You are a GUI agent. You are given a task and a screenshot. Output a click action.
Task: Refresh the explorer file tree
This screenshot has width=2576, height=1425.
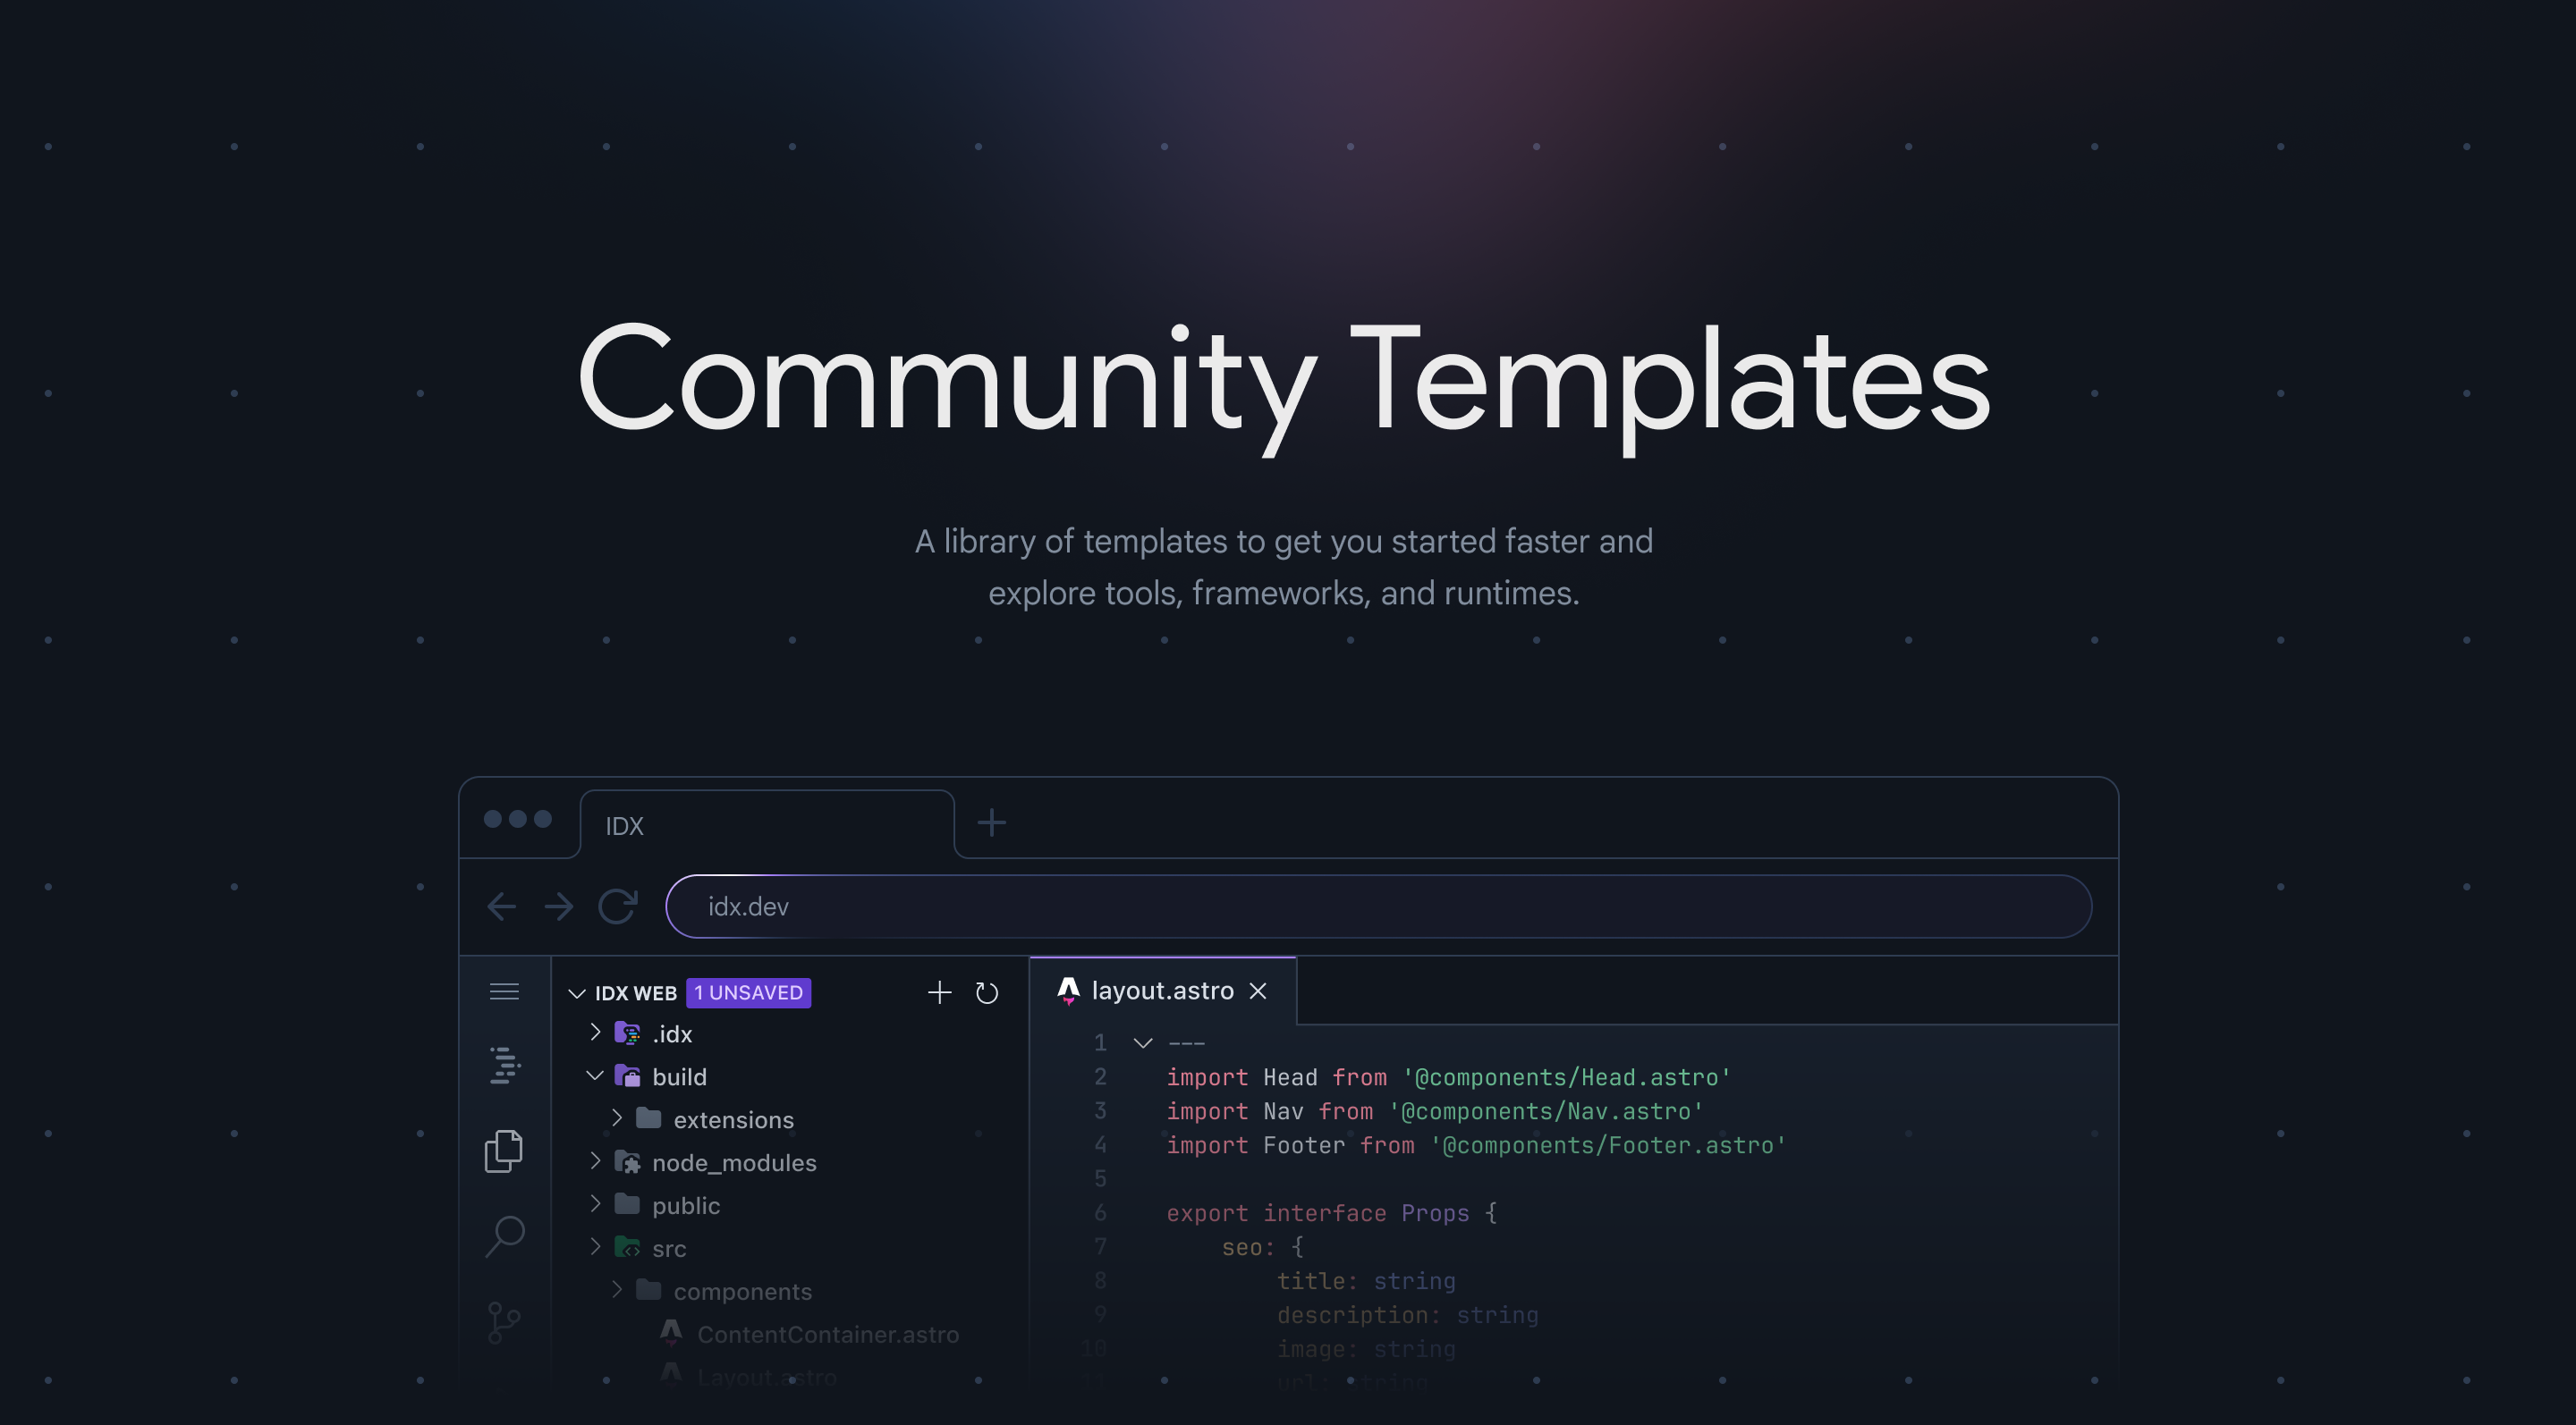(987, 992)
